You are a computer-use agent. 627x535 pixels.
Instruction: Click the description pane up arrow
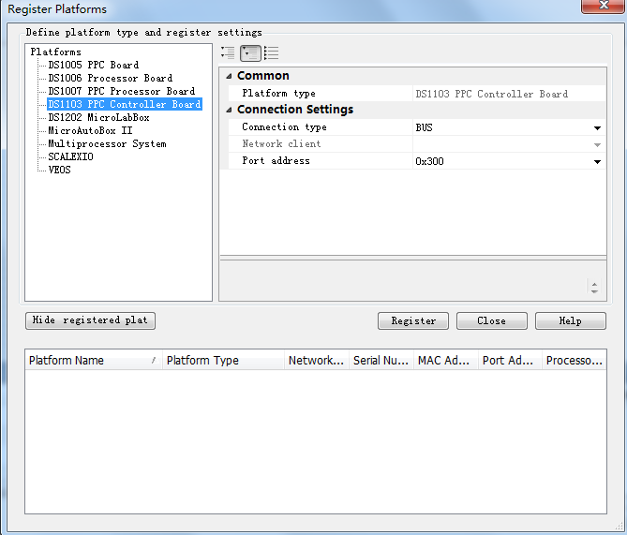pyautogui.click(x=594, y=284)
